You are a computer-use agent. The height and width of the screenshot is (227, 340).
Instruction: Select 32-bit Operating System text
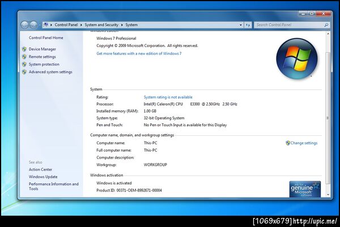pyautogui.click(x=164, y=118)
